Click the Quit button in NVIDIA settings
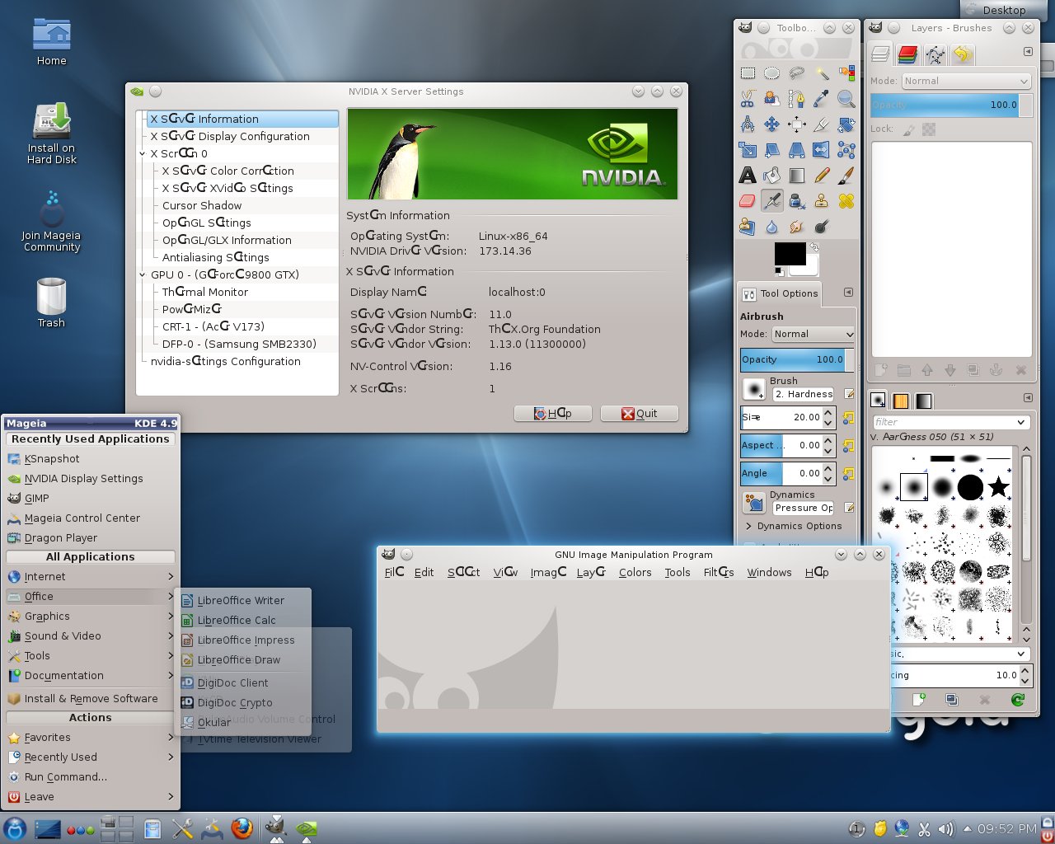This screenshot has width=1055, height=844. 639,414
